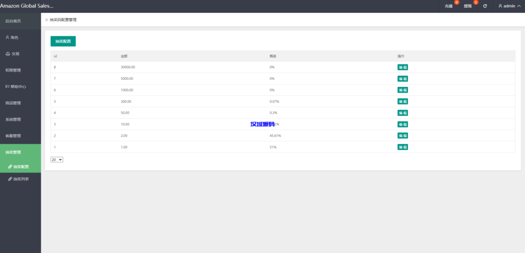Screen dimensions: 525x253
Task: Select 抽奖列表 submenu link icon
Action: pos(10,179)
